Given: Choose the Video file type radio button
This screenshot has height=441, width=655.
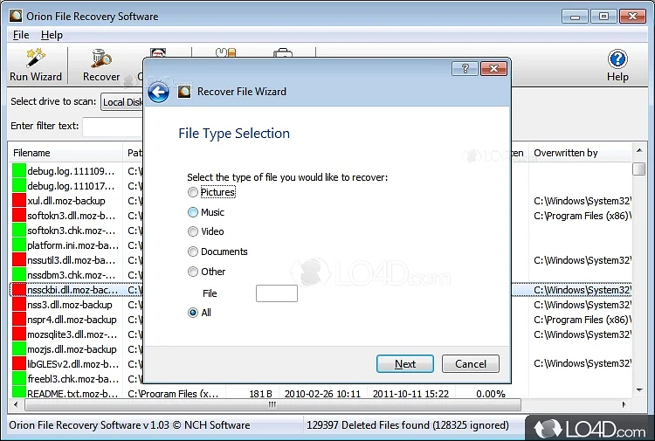Looking at the screenshot, I should click(x=193, y=231).
